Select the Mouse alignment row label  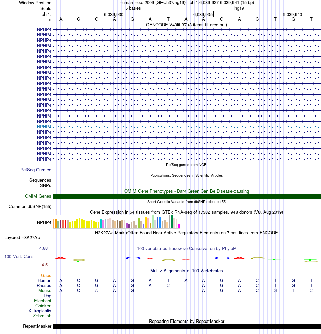click(x=45, y=291)
